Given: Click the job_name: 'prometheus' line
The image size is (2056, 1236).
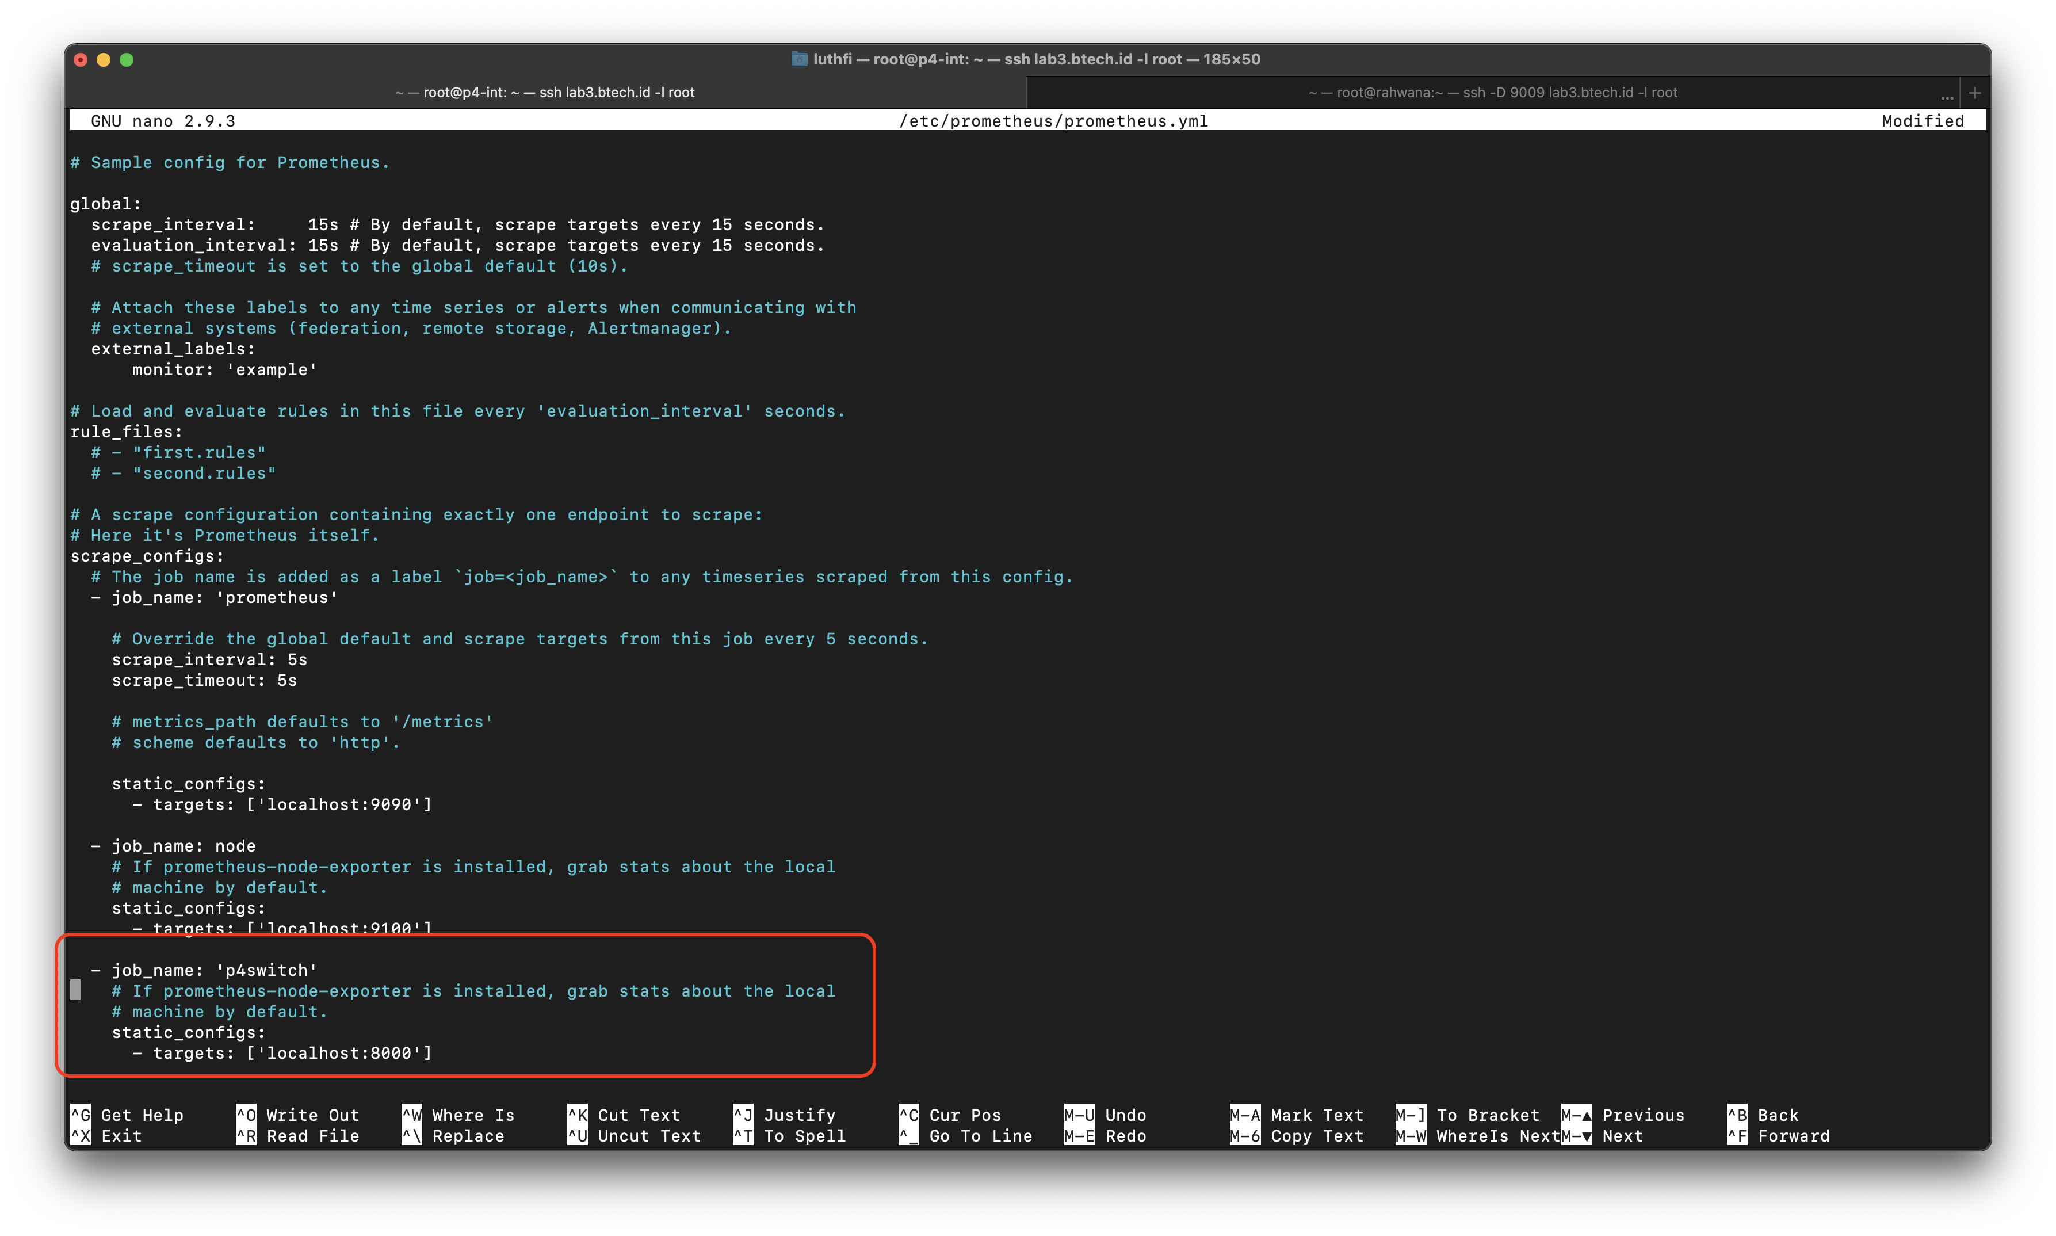Looking at the screenshot, I should point(215,598).
